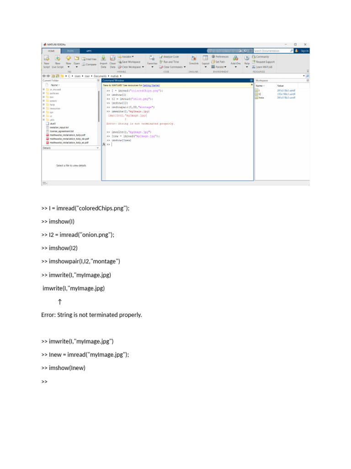Select license_agreement.txt file
The height and width of the screenshot is (469, 351).
pos(60,131)
